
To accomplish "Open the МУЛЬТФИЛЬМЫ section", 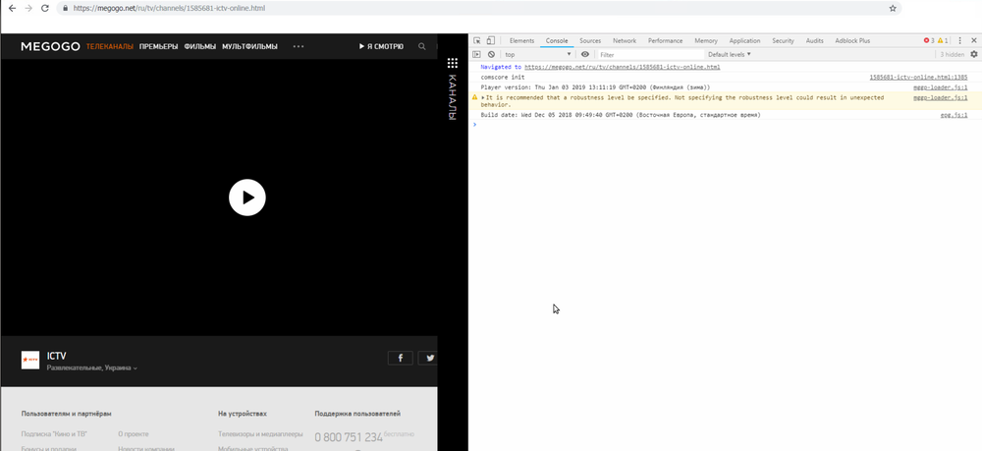I will 249,46.
